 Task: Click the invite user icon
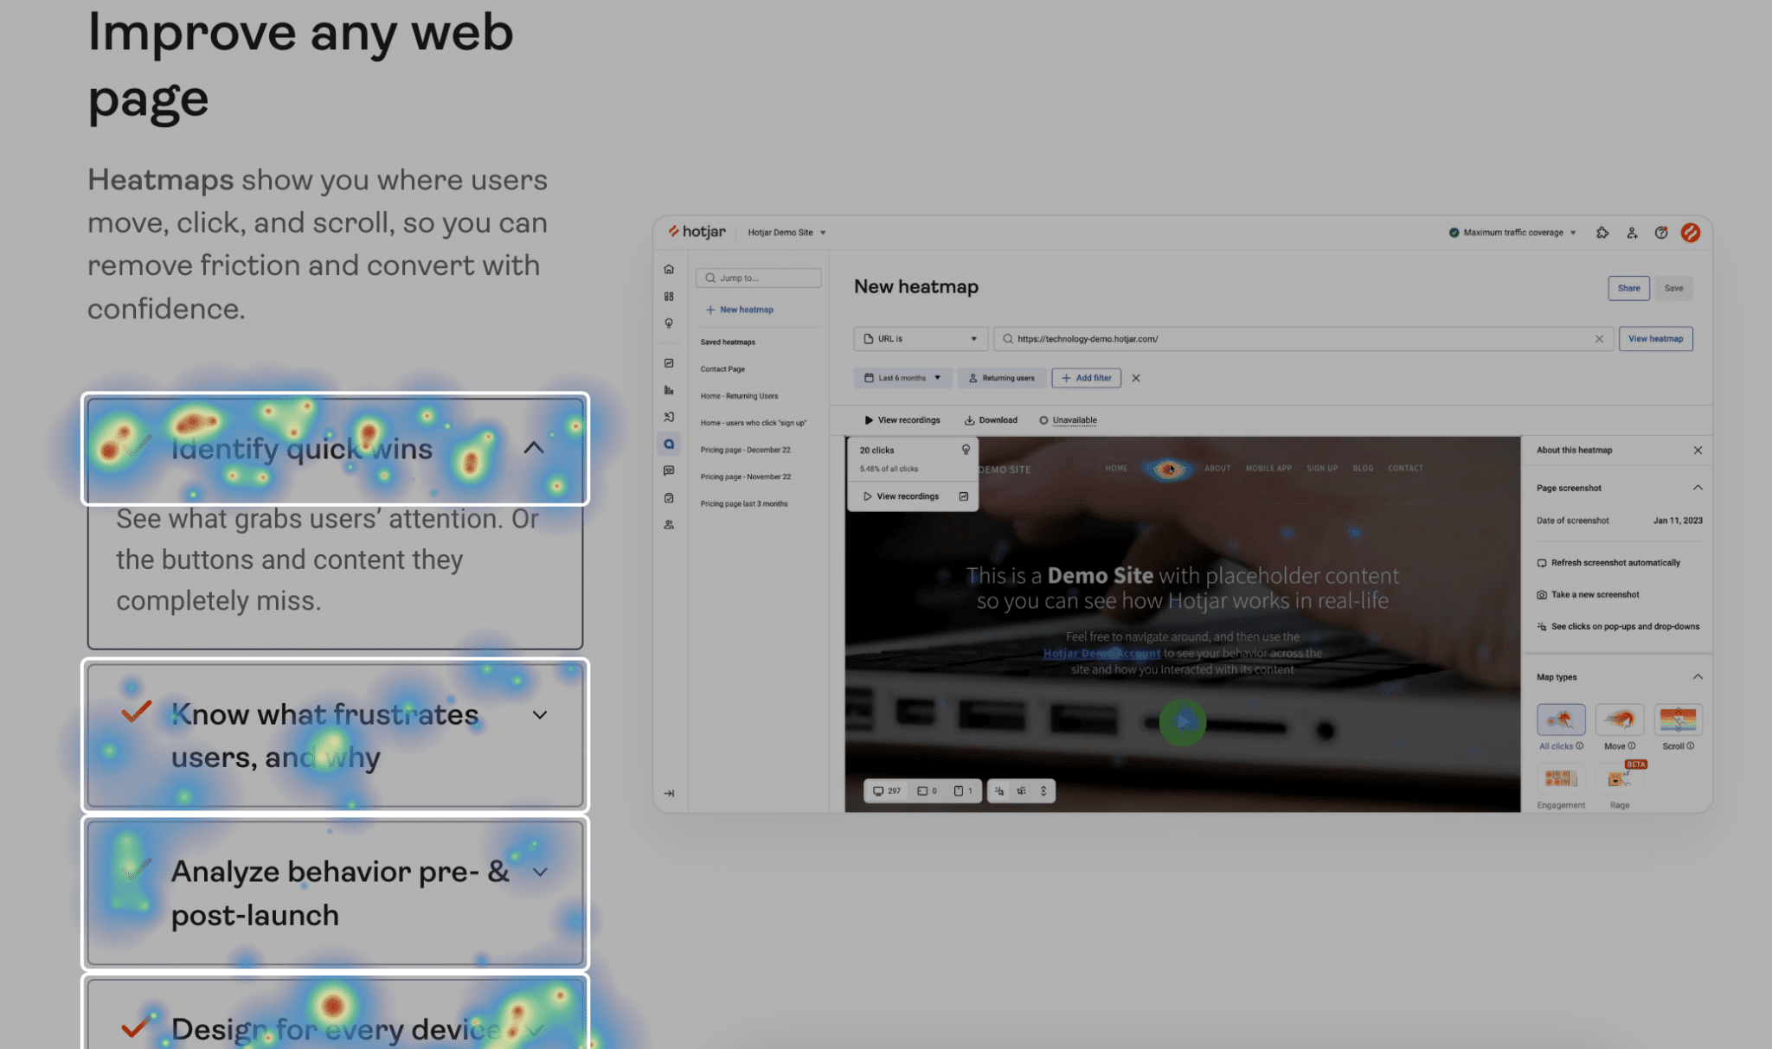pyautogui.click(x=1632, y=233)
